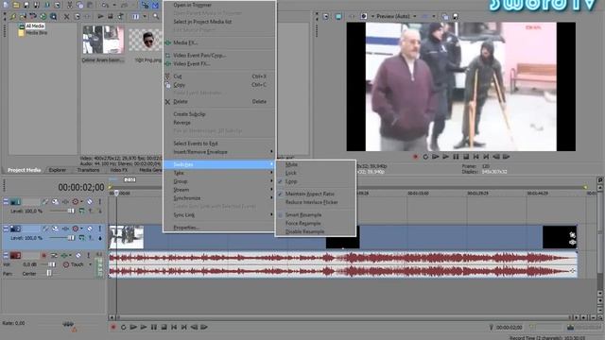Adjust Pan slider on audio track 3
605x340 pixels.
[49, 273]
